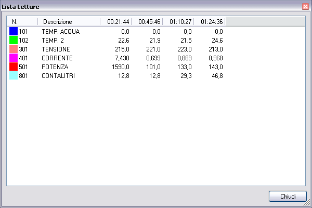Click the Descrizione column header
Viewport: 312px width, 208px height.
(x=68, y=22)
